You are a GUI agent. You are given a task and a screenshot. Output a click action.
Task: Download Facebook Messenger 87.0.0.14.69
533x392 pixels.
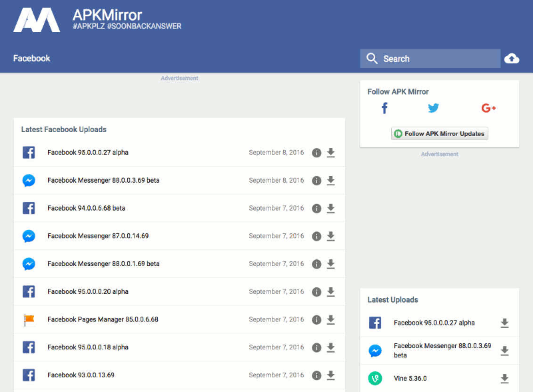[x=330, y=236]
